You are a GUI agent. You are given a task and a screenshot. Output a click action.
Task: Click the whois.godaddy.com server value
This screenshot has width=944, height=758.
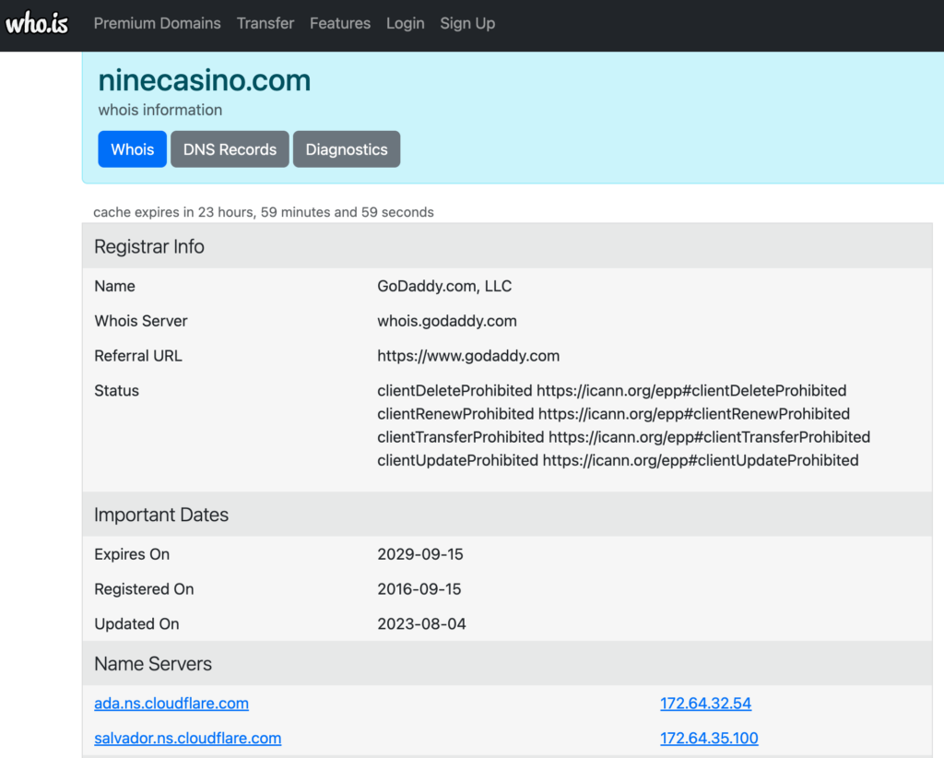447,321
